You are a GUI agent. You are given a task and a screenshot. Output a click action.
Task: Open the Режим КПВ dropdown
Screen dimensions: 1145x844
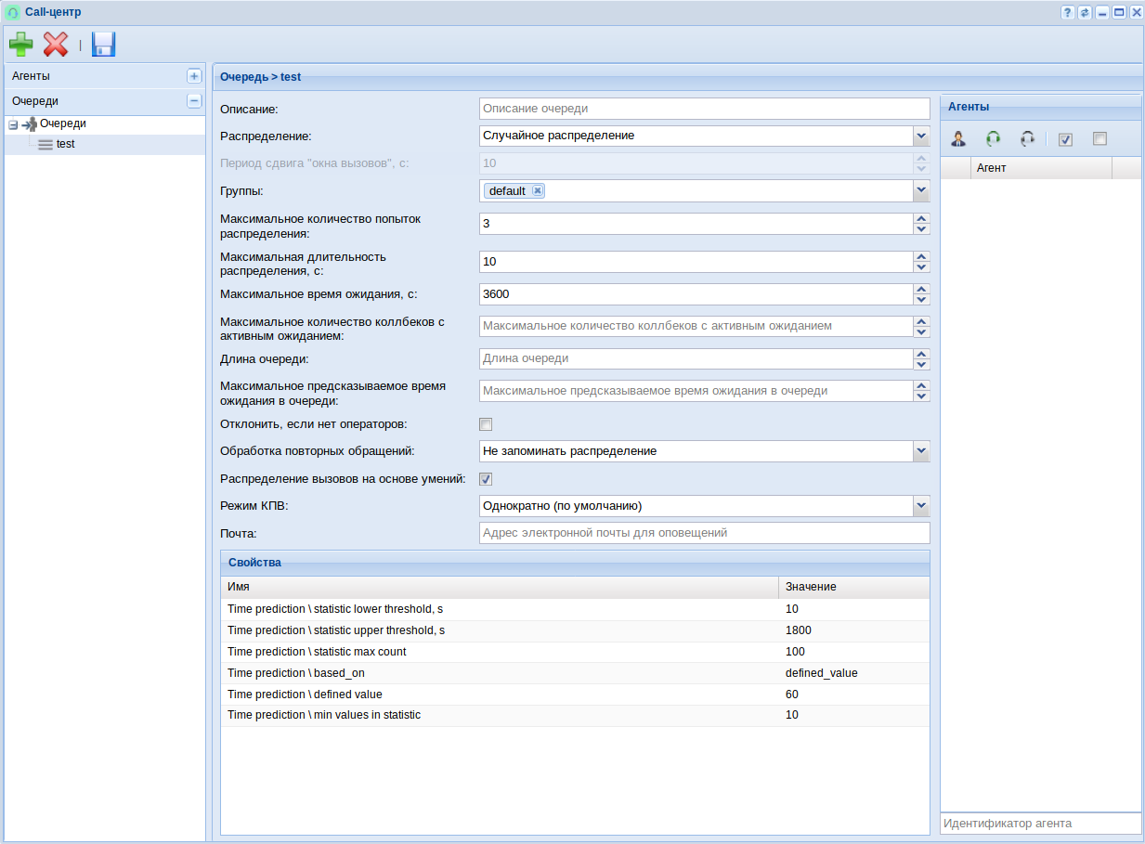coord(920,506)
